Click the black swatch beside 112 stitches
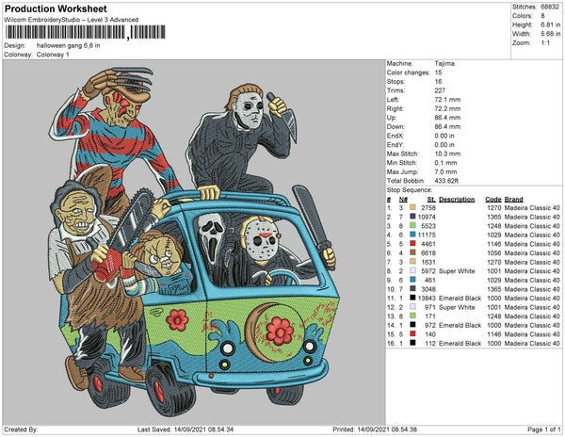This screenshot has height=437, width=565. click(412, 343)
